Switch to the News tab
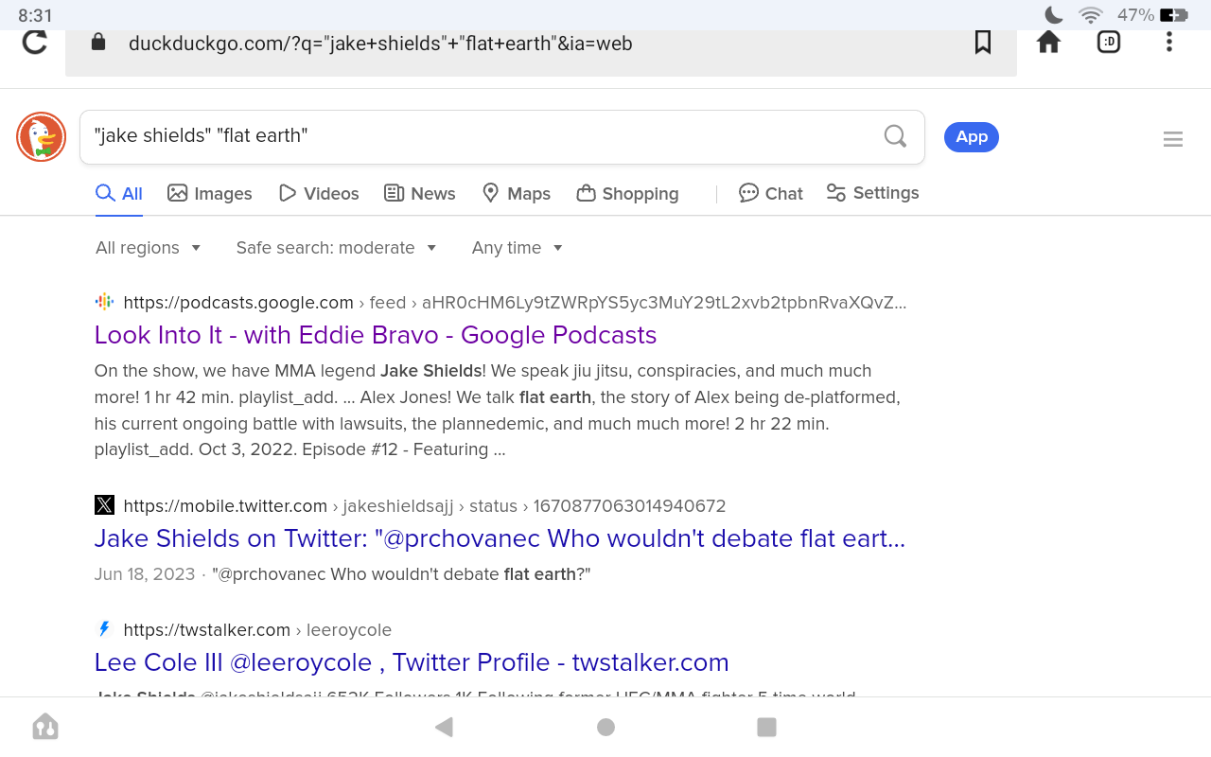 click(x=420, y=194)
